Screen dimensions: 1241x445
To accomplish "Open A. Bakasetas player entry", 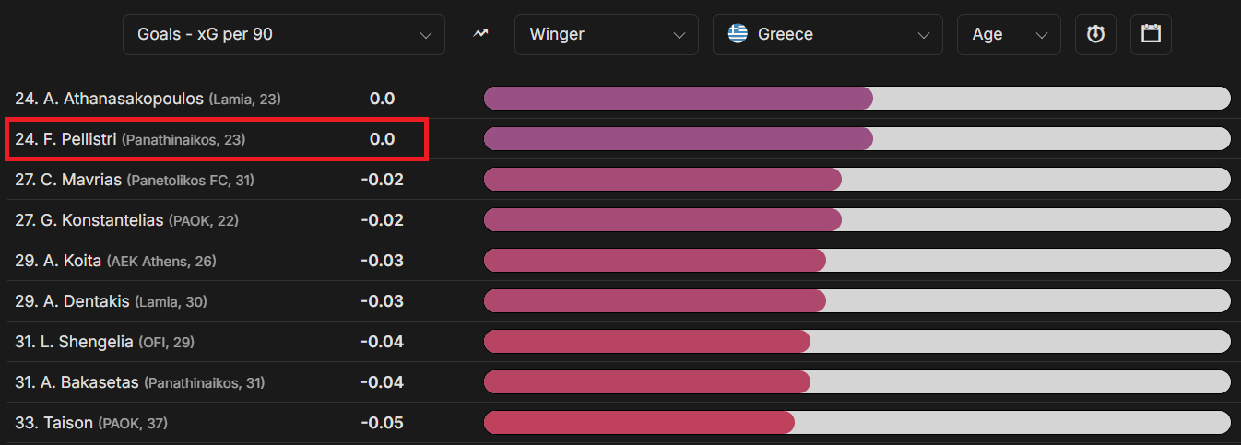I will [x=139, y=382].
